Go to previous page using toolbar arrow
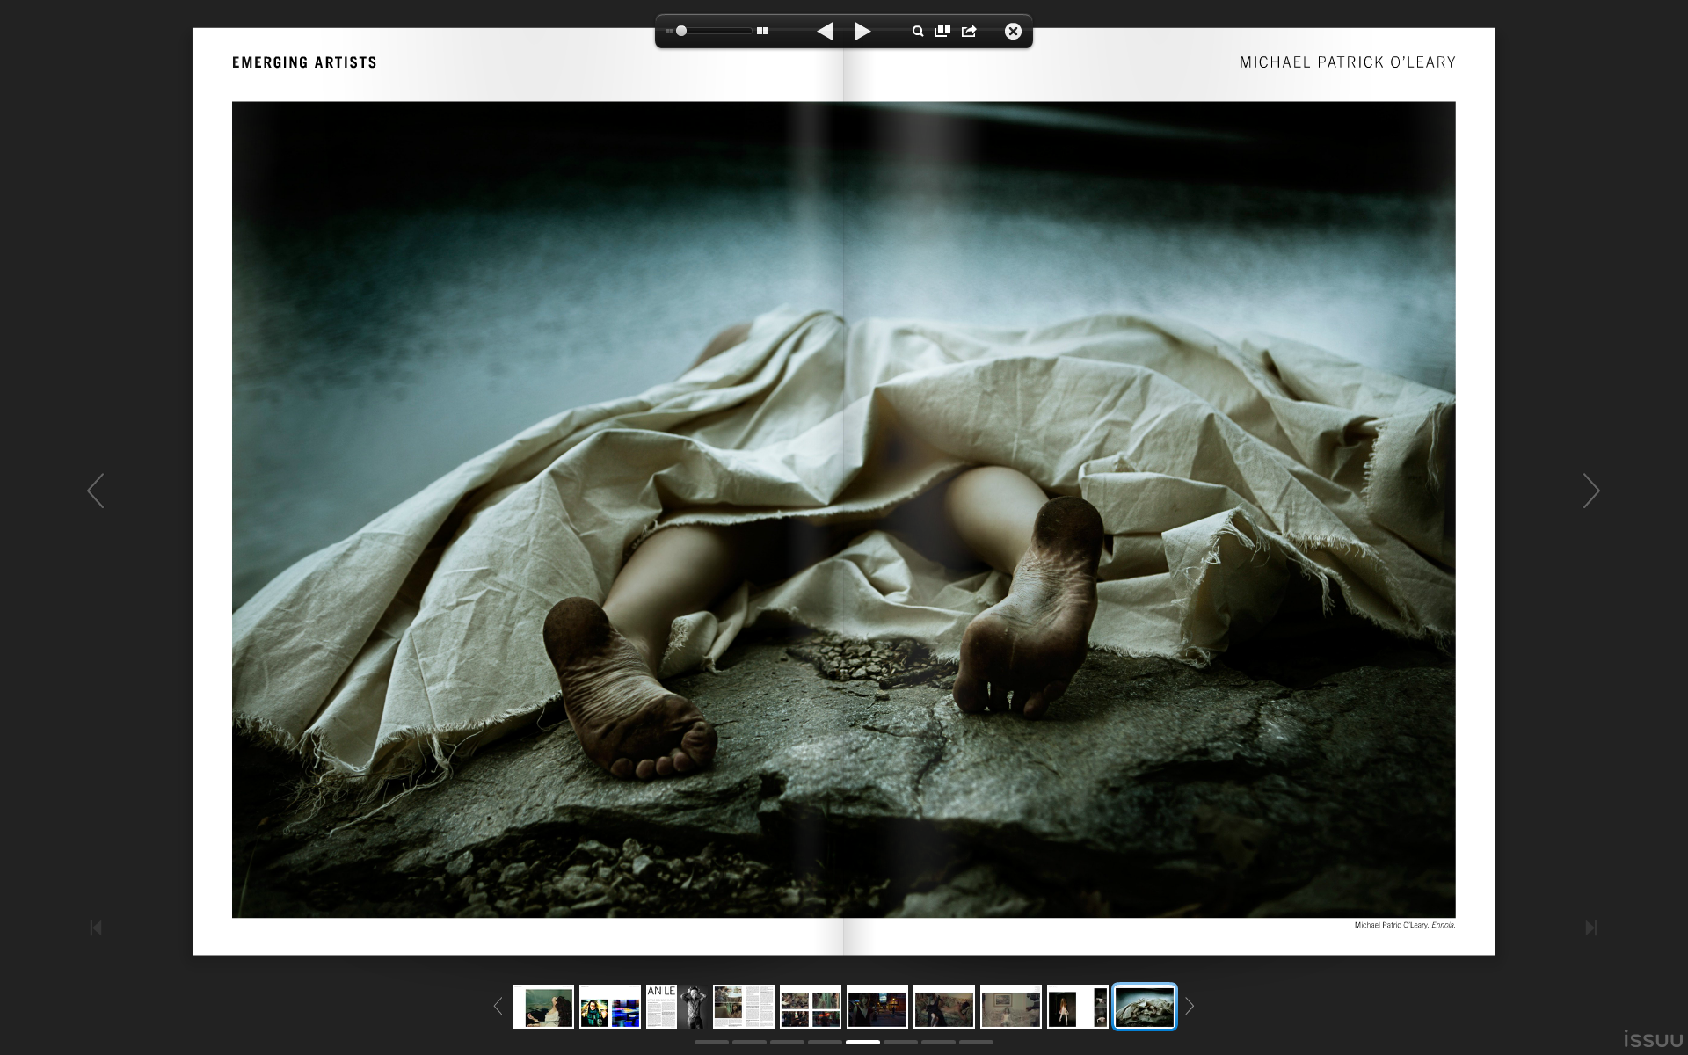Viewport: 1688px width, 1055px height. pyautogui.click(x=825, y=32)
